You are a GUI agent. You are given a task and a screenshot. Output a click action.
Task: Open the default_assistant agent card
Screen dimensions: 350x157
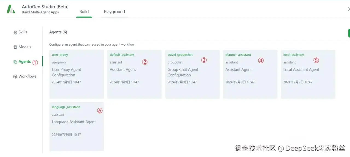click(135, 74)
